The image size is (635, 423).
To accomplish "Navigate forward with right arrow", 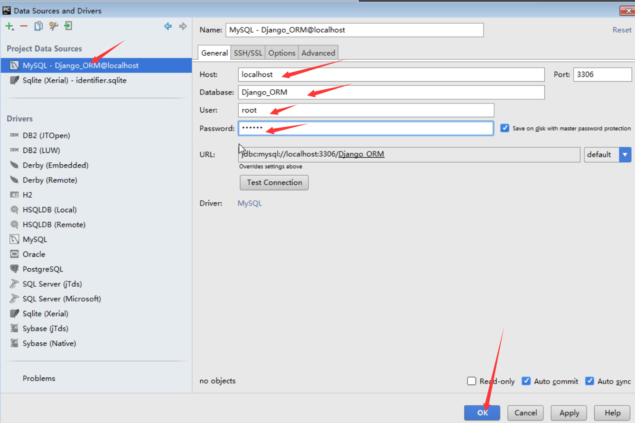I will pos(183,27).
